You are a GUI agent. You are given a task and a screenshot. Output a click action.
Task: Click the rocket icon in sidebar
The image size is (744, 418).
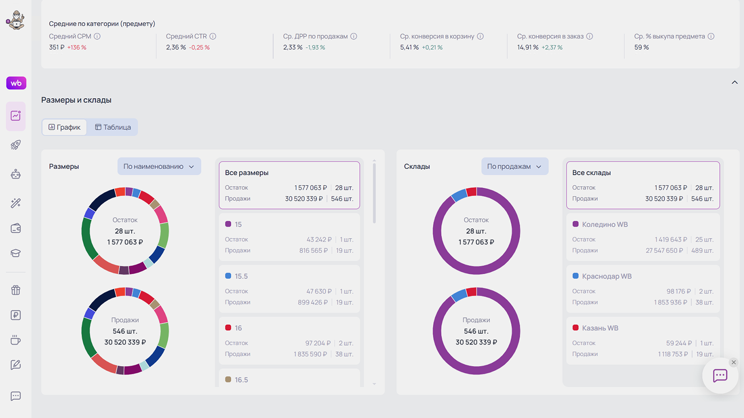15,145
